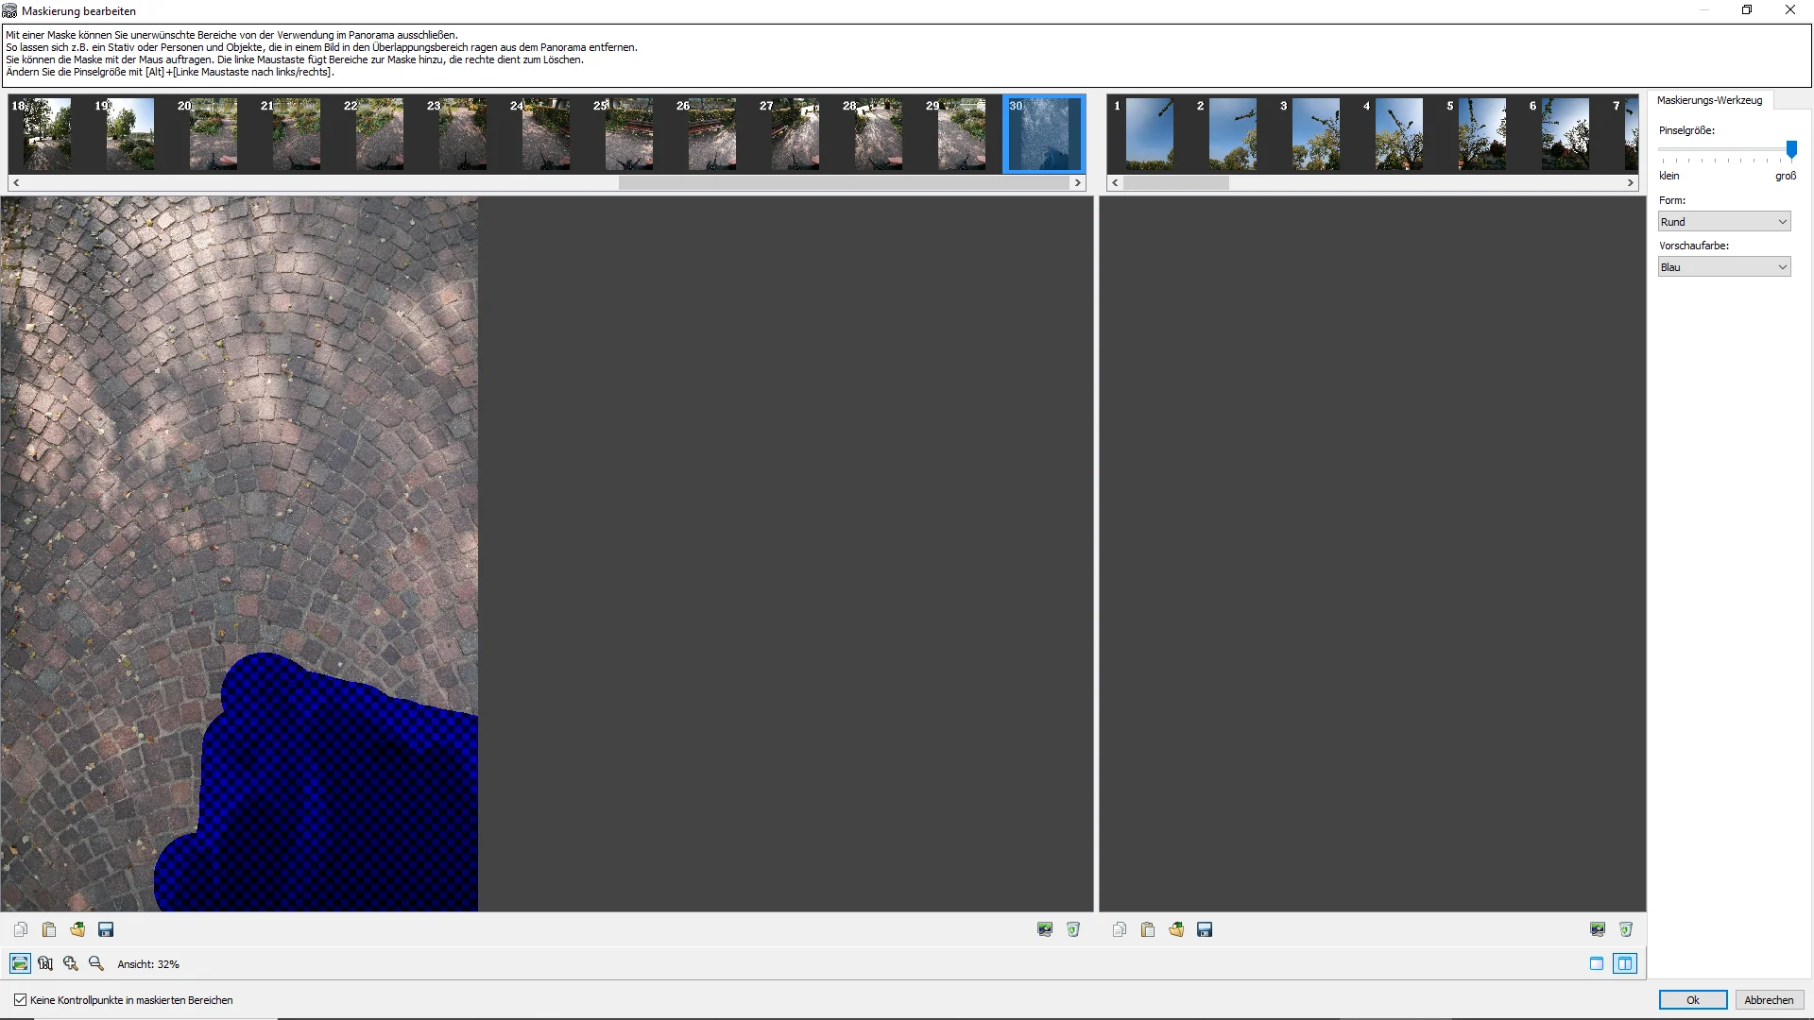This screenshot has height=1020, width=1814.
Task: Restore down the Maskierung bearbeiten window
Action: 1747,10
